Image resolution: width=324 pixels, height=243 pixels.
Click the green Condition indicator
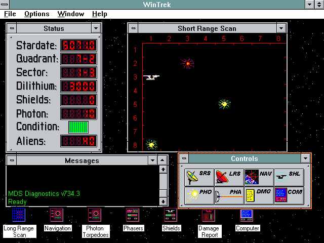pyautogui.click(x=78, y=127)
